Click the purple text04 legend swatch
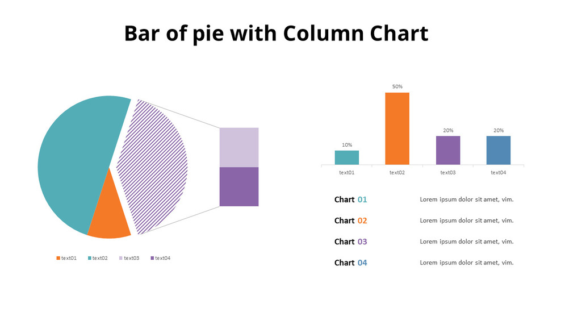The height and width of the screenshot is (316, 561). pos(152,259)
